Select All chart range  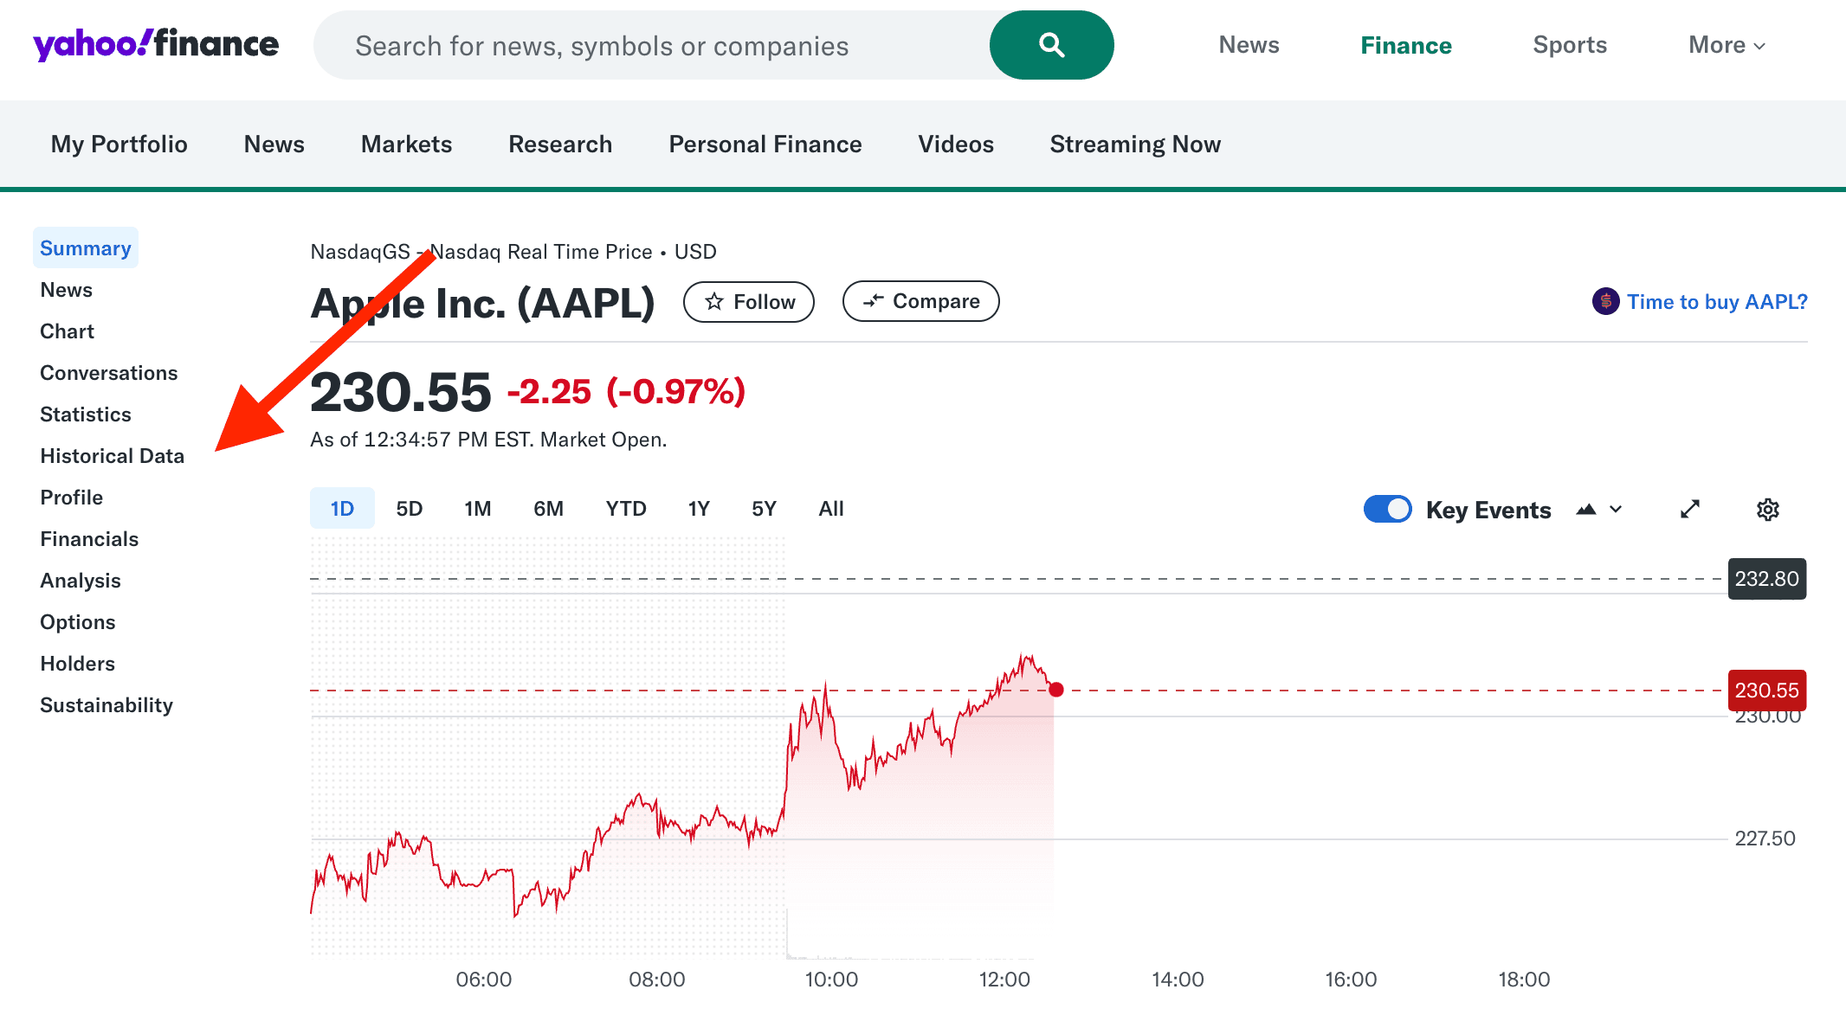click(x=831, y=508)
